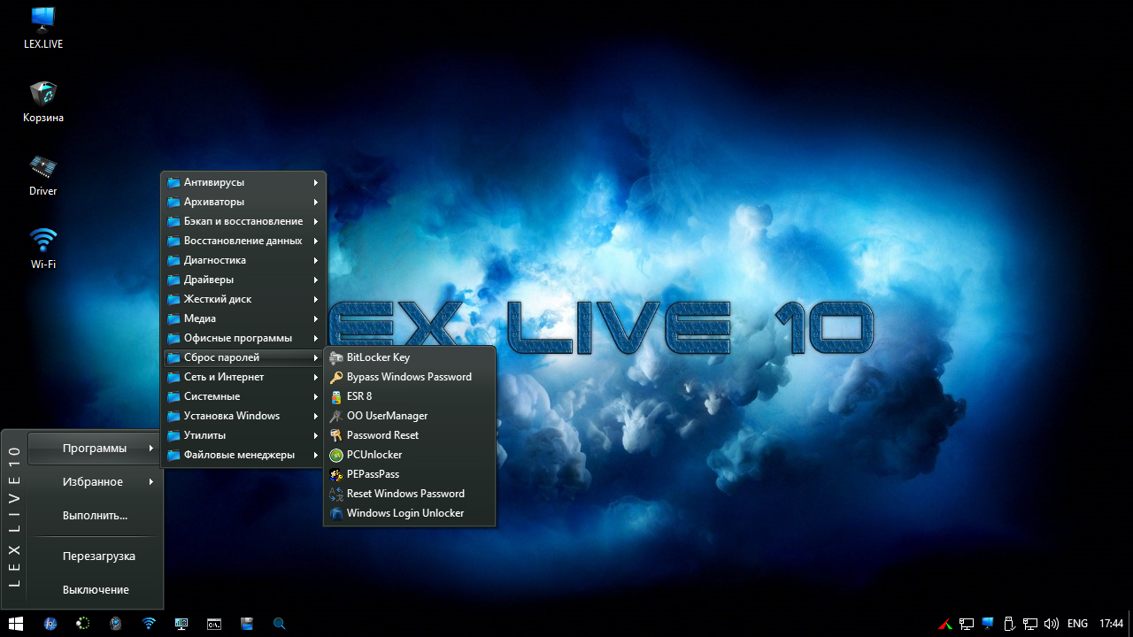
Task: Click Выключение to shut down
Action: click(x=96, y=590)
